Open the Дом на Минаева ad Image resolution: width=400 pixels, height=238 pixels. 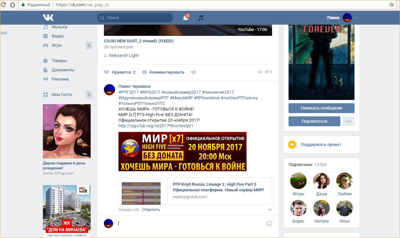tap(67, 211)
